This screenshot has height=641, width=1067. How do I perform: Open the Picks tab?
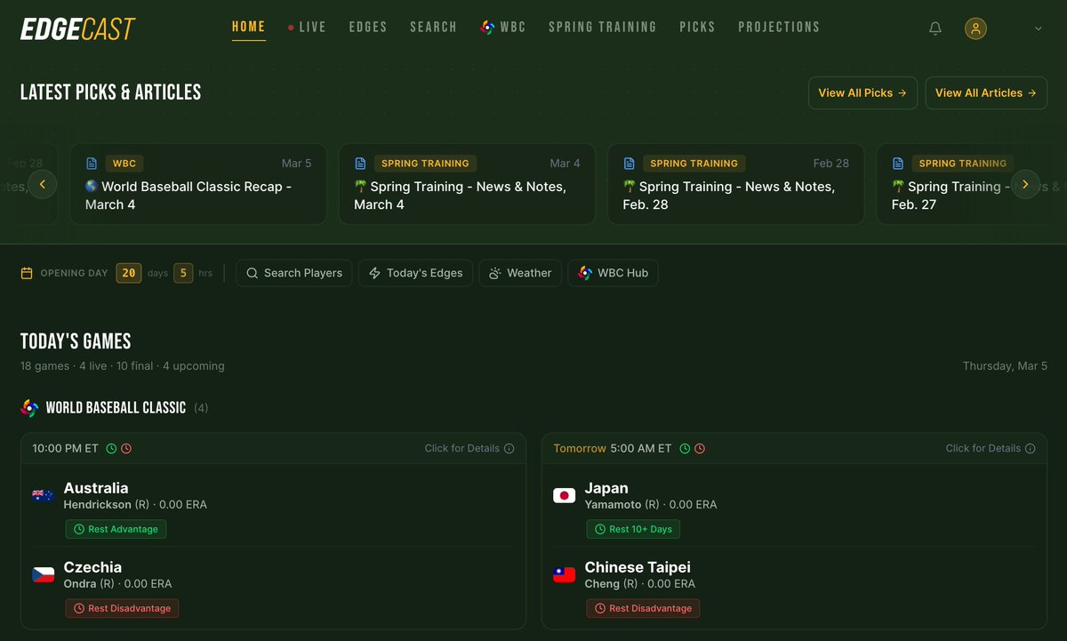pos(697,27)
